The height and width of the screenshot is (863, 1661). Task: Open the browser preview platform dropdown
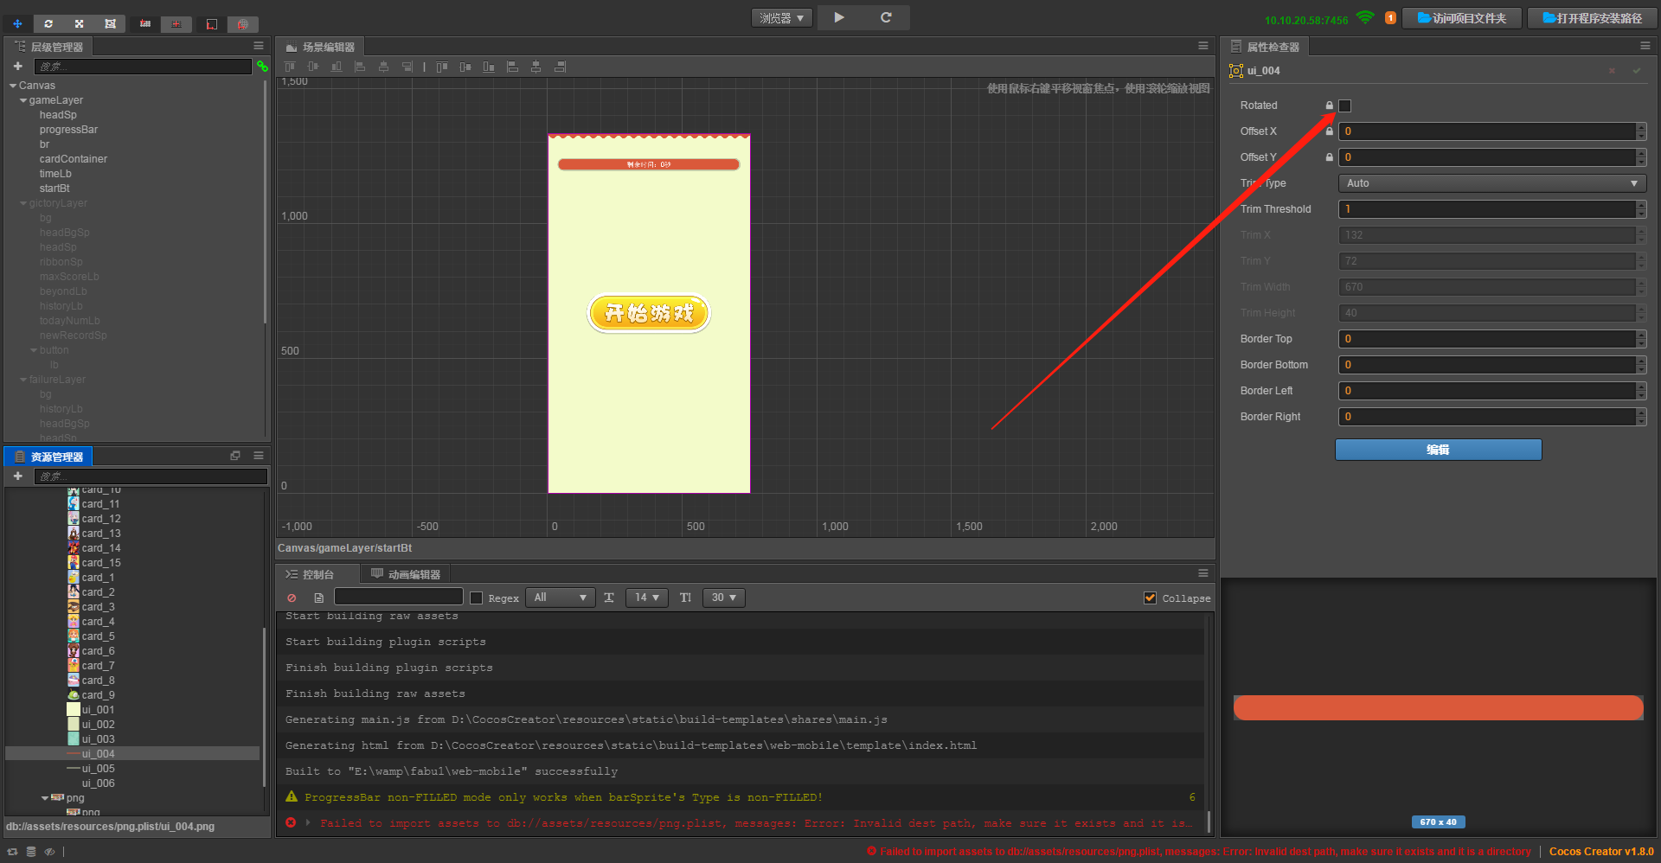click(x=781, y=17)
